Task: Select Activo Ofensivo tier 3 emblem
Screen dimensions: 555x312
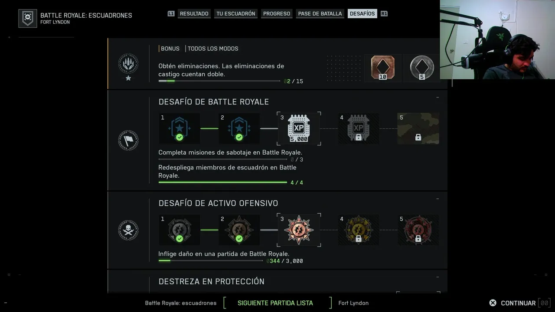Action: point(299,230)
